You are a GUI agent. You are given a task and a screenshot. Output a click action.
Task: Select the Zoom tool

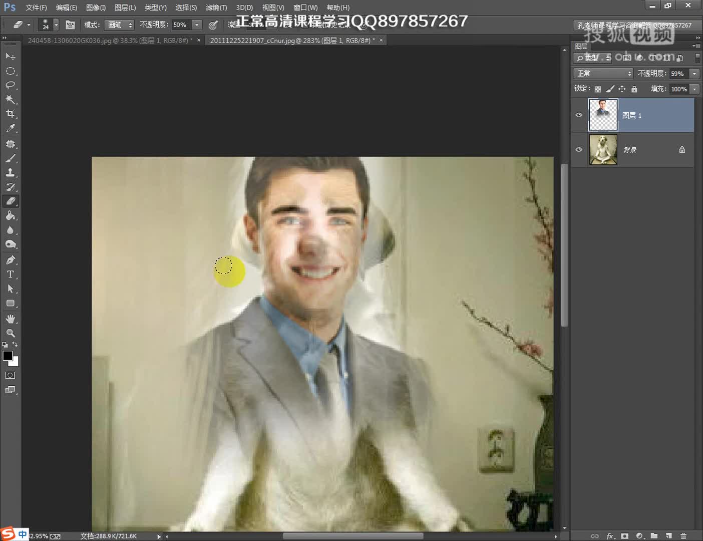point(10,333)
